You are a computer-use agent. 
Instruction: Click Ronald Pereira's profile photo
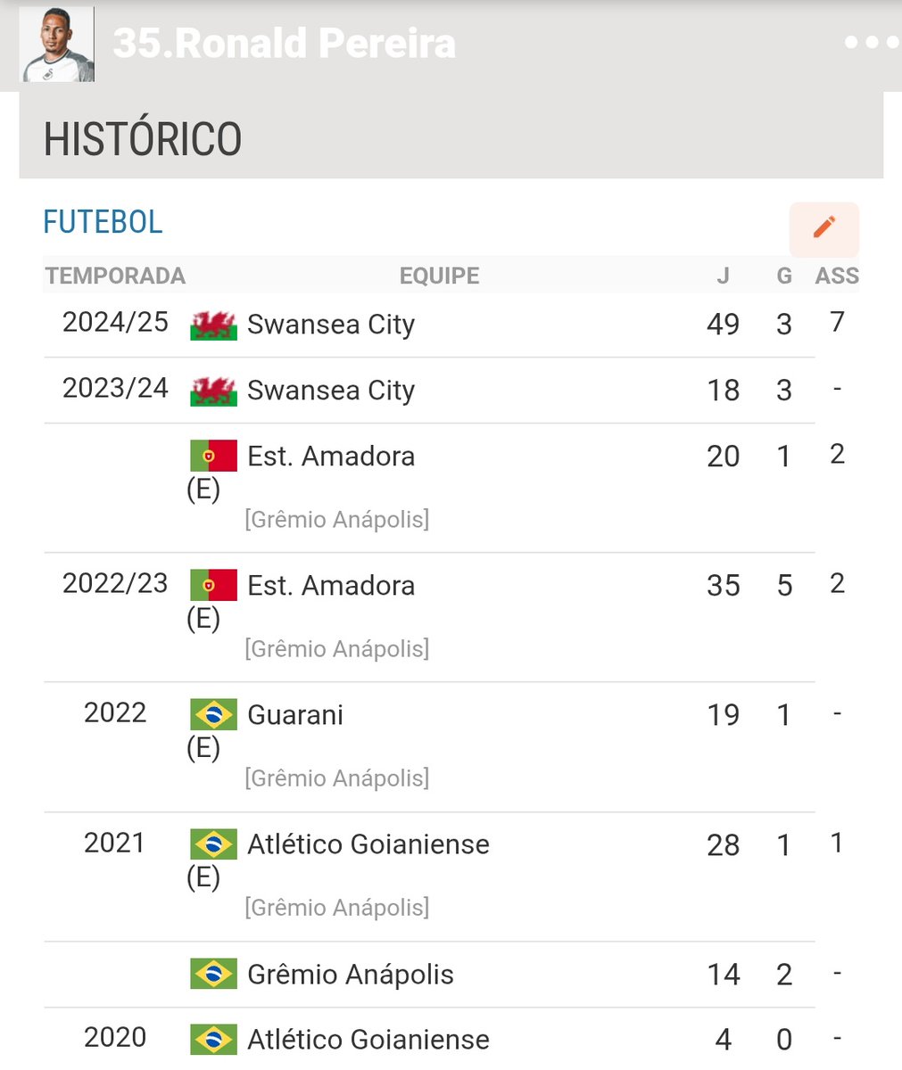(58, 45)
